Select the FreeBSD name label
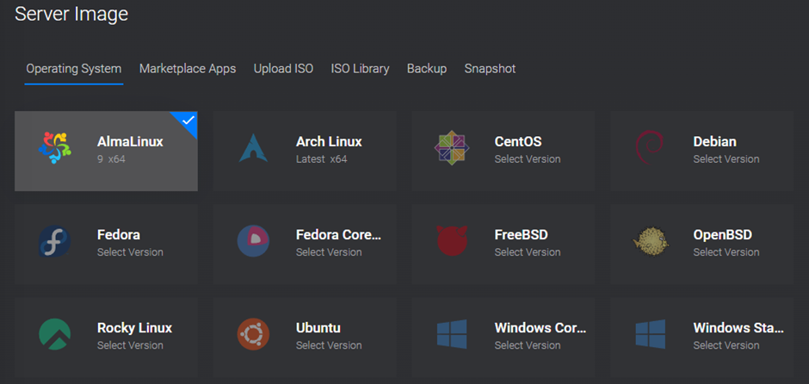The width and height of the screenshot is (809, 384). pyautogui.click(x=521, y=235)
